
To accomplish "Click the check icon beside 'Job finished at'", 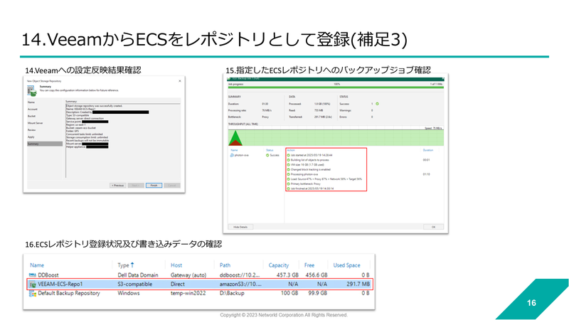I will 289,188.
